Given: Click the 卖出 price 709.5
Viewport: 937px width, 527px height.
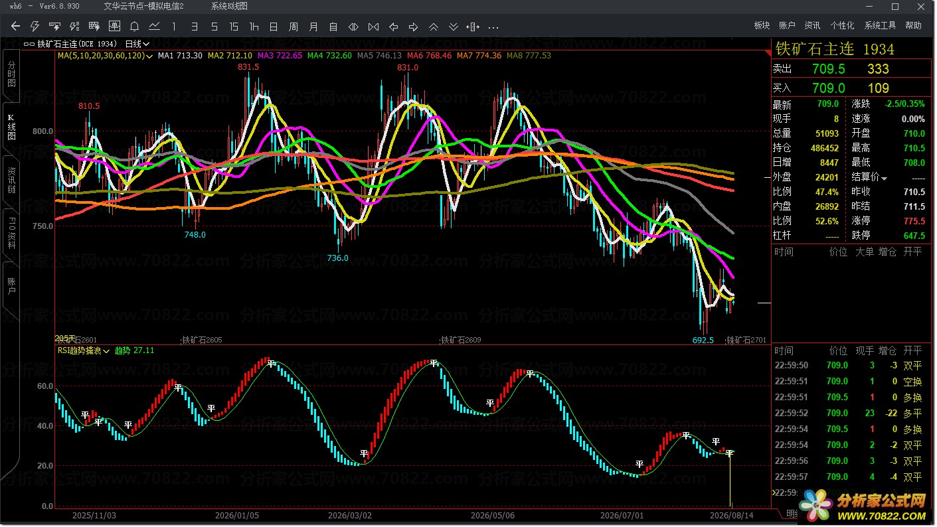Looking at the screenshot, I should pos(828,69).
